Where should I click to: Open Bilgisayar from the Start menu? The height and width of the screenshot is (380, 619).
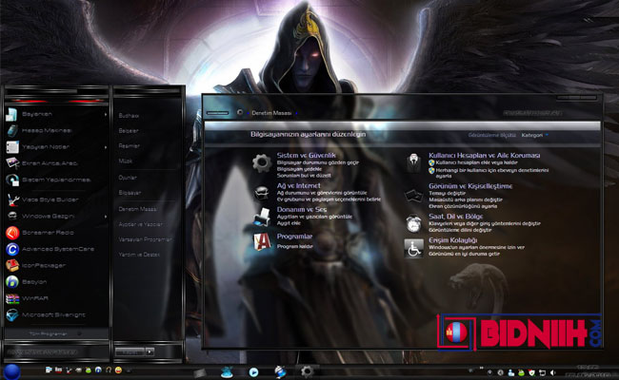[x=130, y=193]
